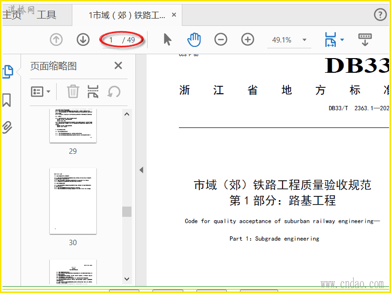Image resolution: width=391 pixels, height=293 pixels.
Task: Open the help question mark icon
Action: (x=380, y=15)
